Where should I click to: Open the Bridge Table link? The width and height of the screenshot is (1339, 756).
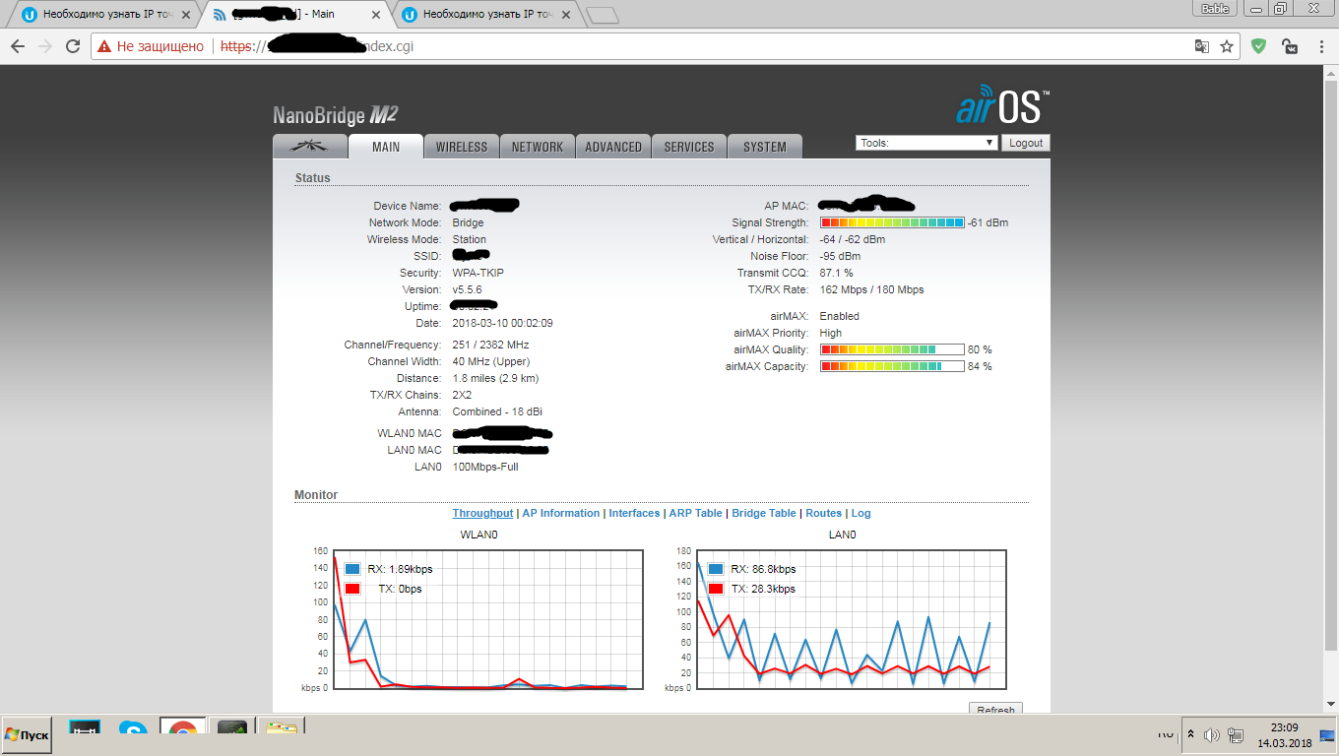point(764,513)
